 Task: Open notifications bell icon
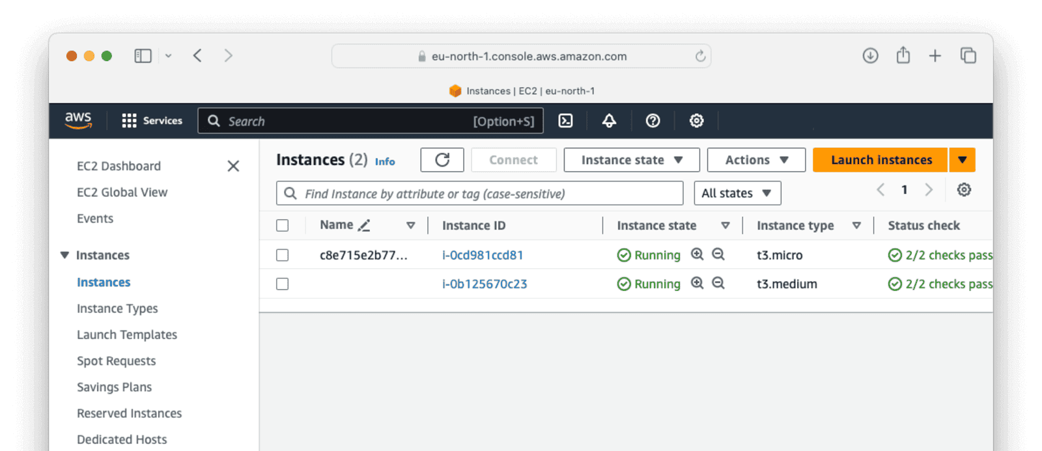[609, 120]
